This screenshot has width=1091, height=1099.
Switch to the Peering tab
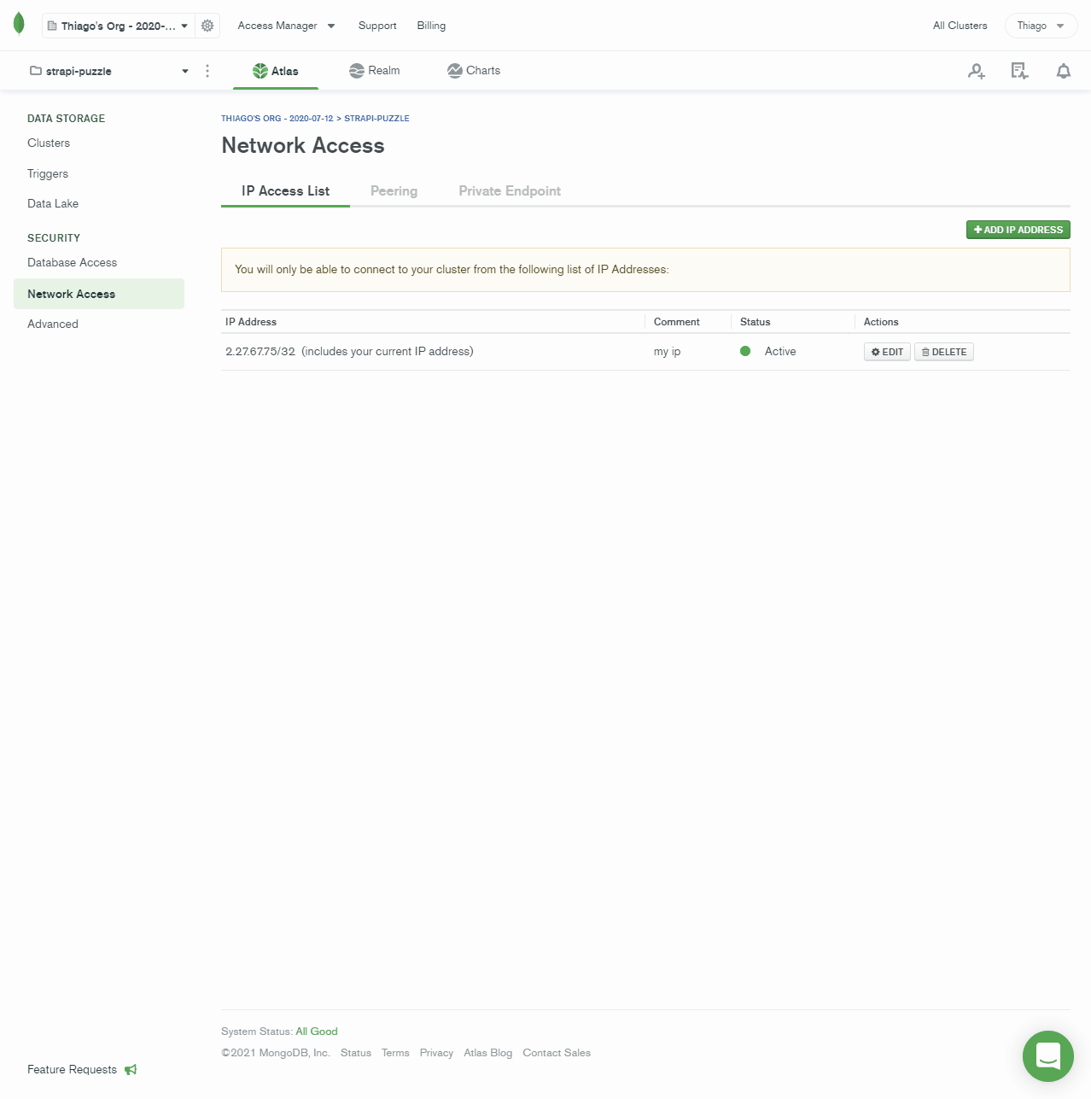[394, 191]
